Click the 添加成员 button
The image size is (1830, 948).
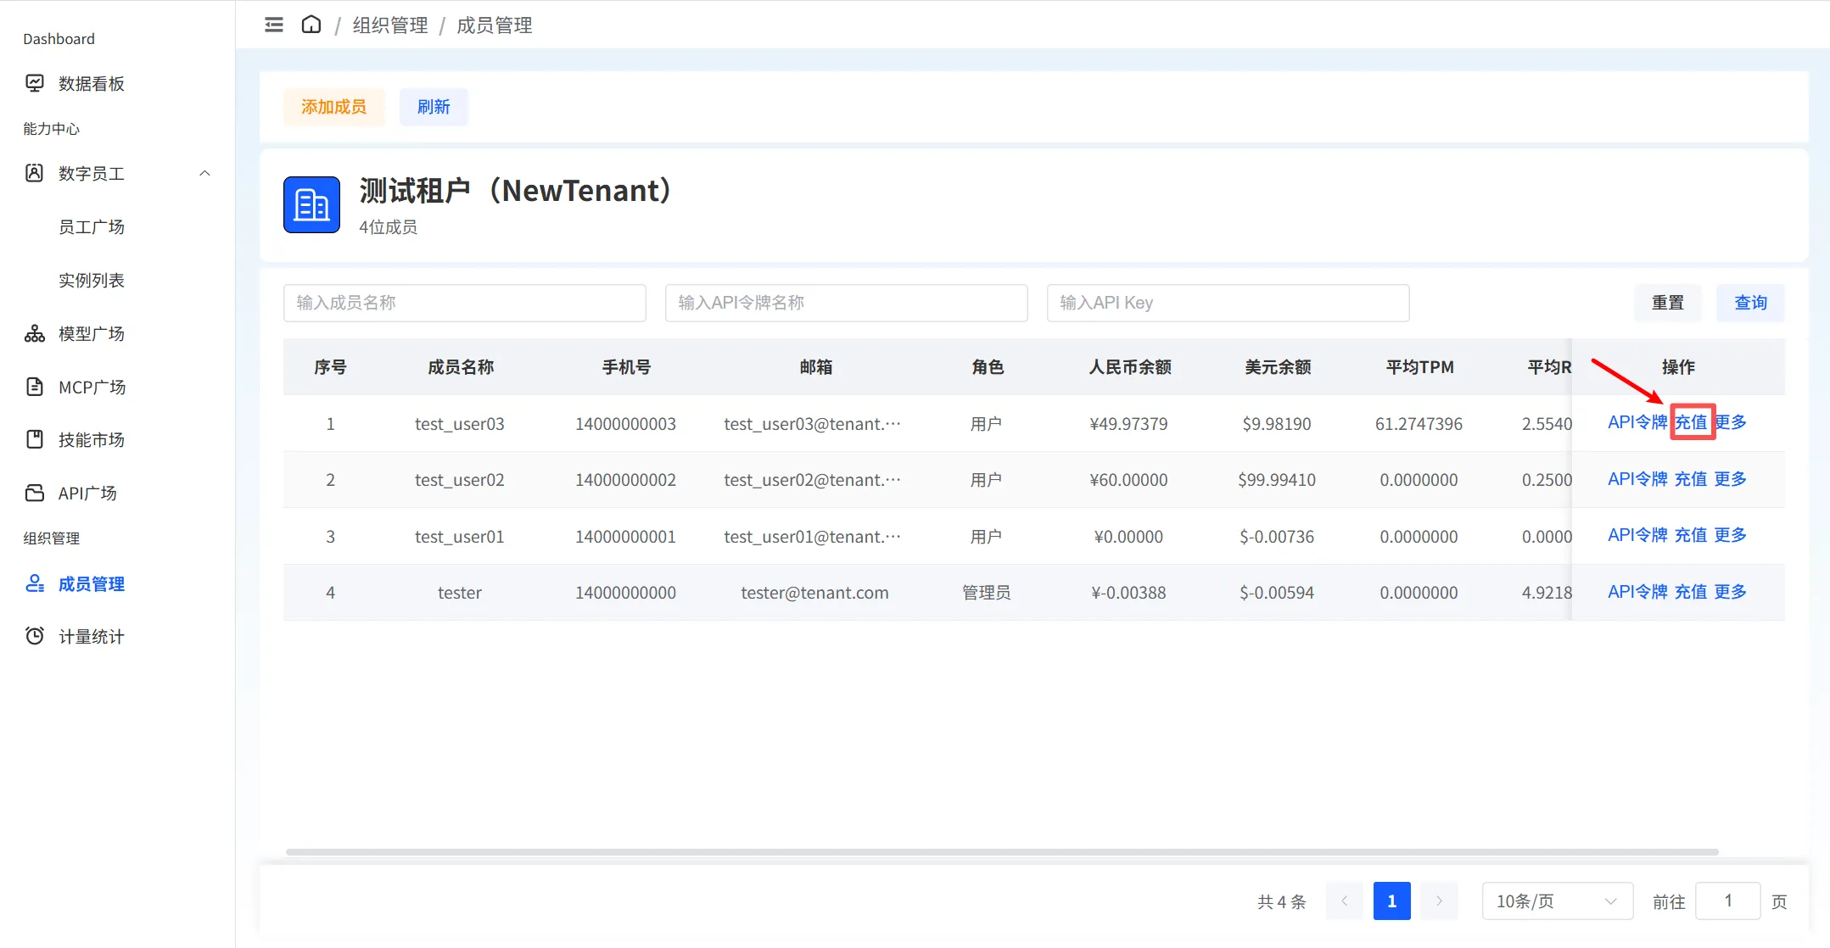tap(334, 107)
